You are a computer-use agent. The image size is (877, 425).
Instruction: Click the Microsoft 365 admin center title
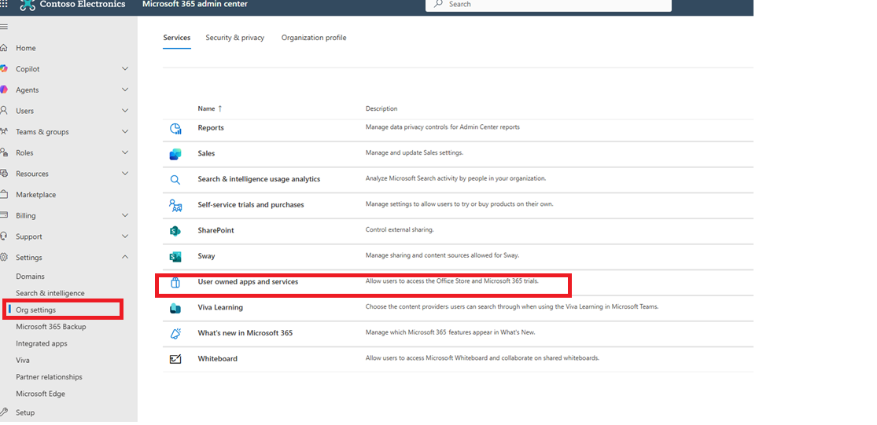(x=195, y=5)
